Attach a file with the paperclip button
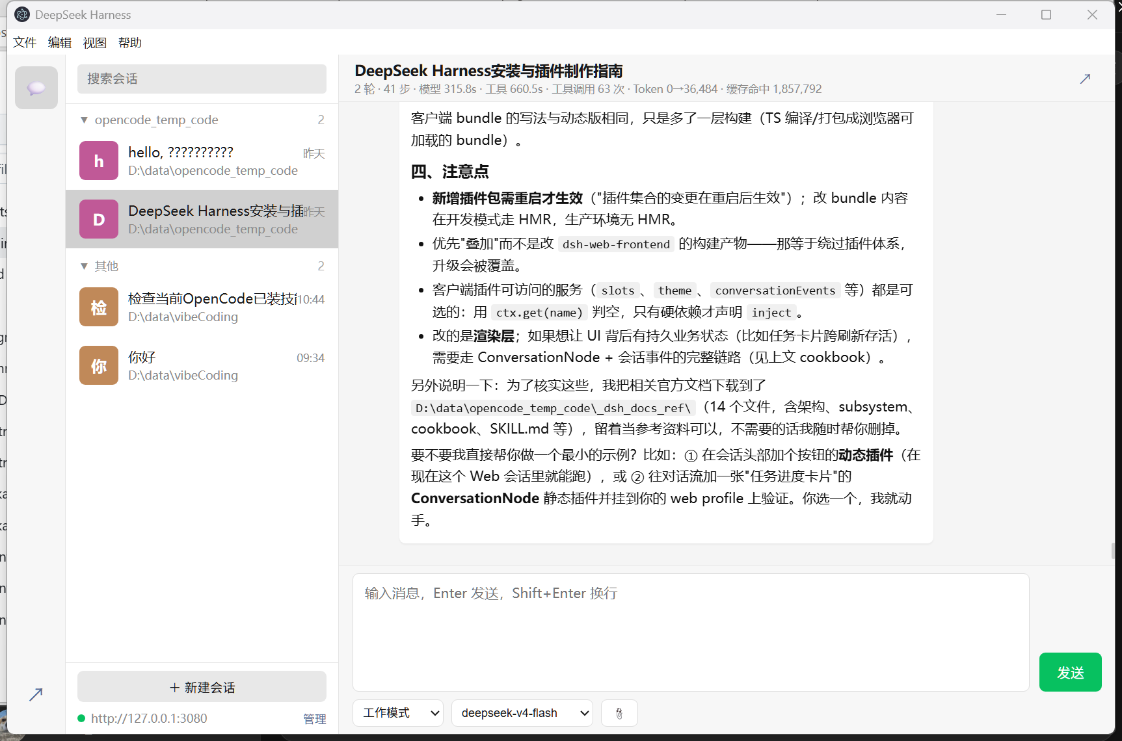Viewport: 1122px width, 741px height. click(x=619, y=713)
